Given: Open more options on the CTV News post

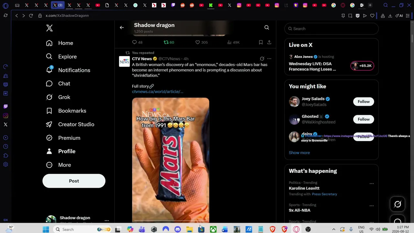Looking at the screenshot, I should (269, 59).
